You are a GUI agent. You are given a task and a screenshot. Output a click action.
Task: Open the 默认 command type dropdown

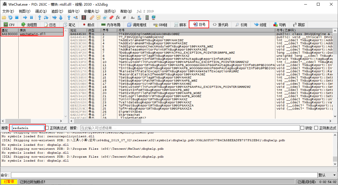tap(327, 175)
